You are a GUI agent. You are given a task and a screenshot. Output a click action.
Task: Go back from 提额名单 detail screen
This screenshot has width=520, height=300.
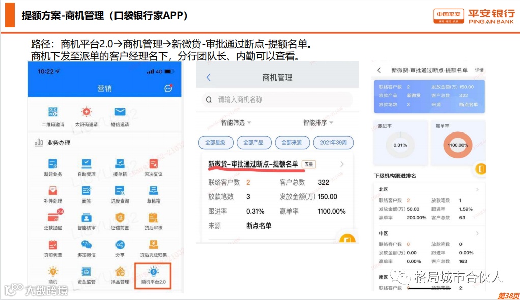(x=379, y=70)
